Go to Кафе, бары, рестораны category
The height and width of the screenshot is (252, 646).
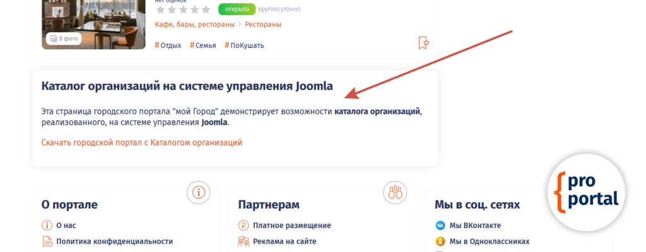(194, 25)
